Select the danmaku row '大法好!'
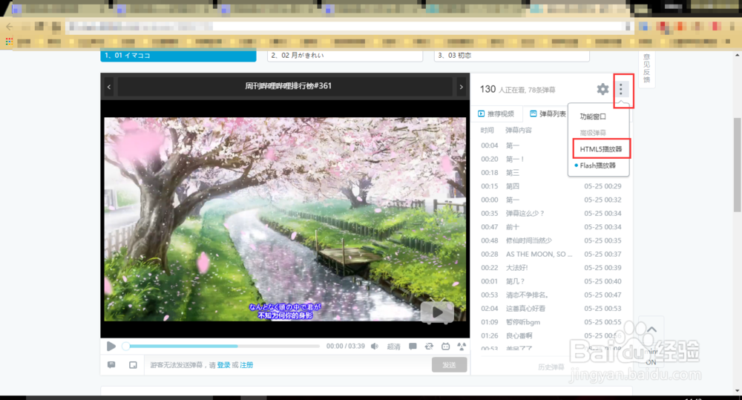 pyautogui.click(x=551, y=268)
